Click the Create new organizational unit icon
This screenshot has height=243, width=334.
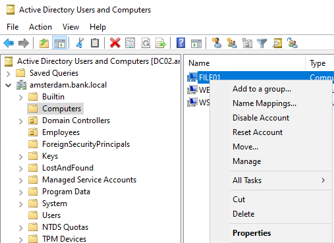coord(247,43)
